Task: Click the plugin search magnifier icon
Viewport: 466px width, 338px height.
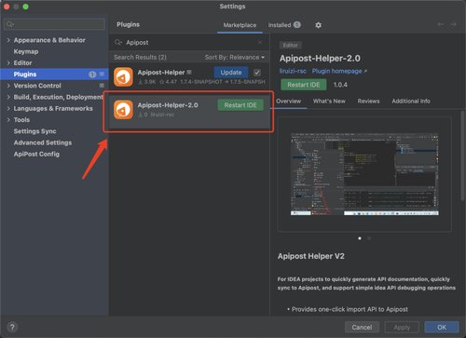Action: point(118,42)
